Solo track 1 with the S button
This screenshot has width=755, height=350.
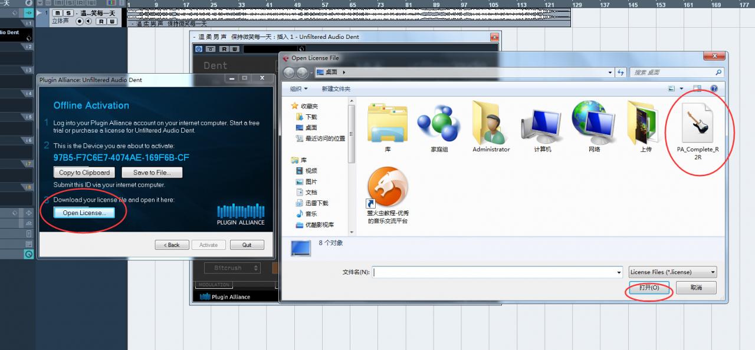tap(68, 13)
